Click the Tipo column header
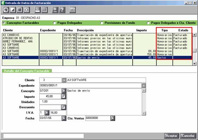The image size is (198, 140). pyautogui.click(x=164, y=30)
